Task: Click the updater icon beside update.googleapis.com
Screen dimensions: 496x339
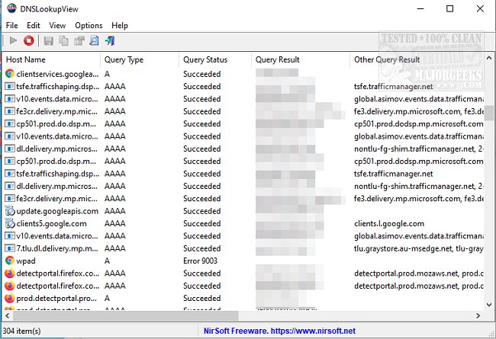Action: (10, 211)
